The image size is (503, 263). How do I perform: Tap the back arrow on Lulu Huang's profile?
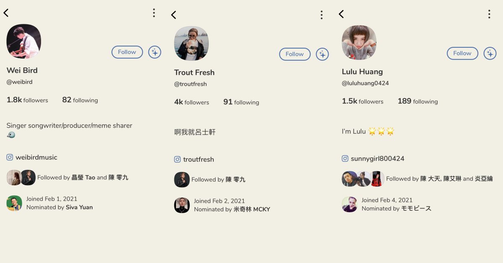pos(341,14)
